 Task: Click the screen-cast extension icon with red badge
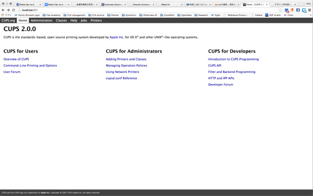286,10
